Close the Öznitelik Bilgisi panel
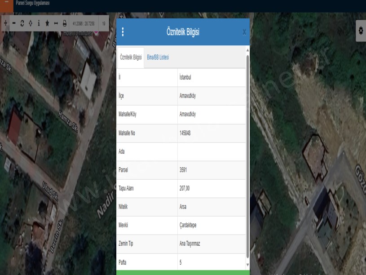The image size is (366, 275). pos(244,32)
